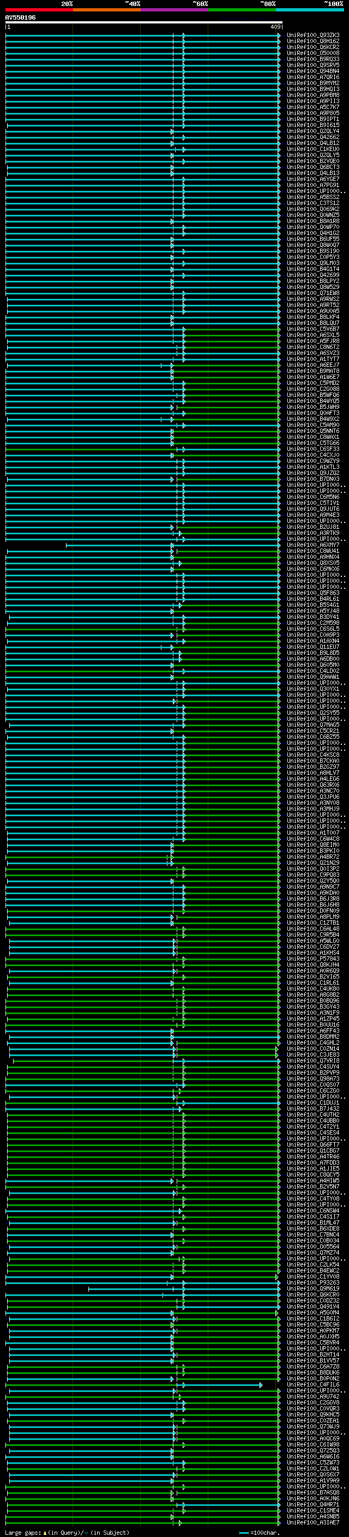349x1537 pixels.
Task: Open hit UniRef100_Q9SRV5
Action: [x=313, y=65]
